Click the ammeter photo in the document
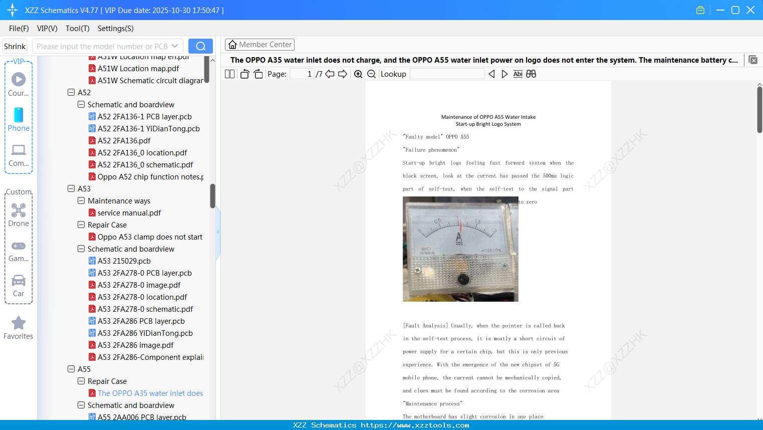The height and width of the screenshot is (430, 763). pos(460,249)
